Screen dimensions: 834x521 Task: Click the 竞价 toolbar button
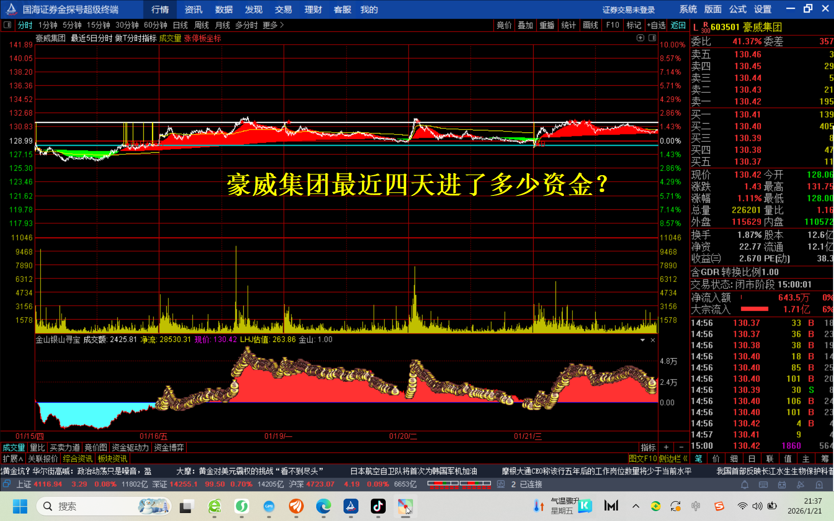click(x=504, y=25)
